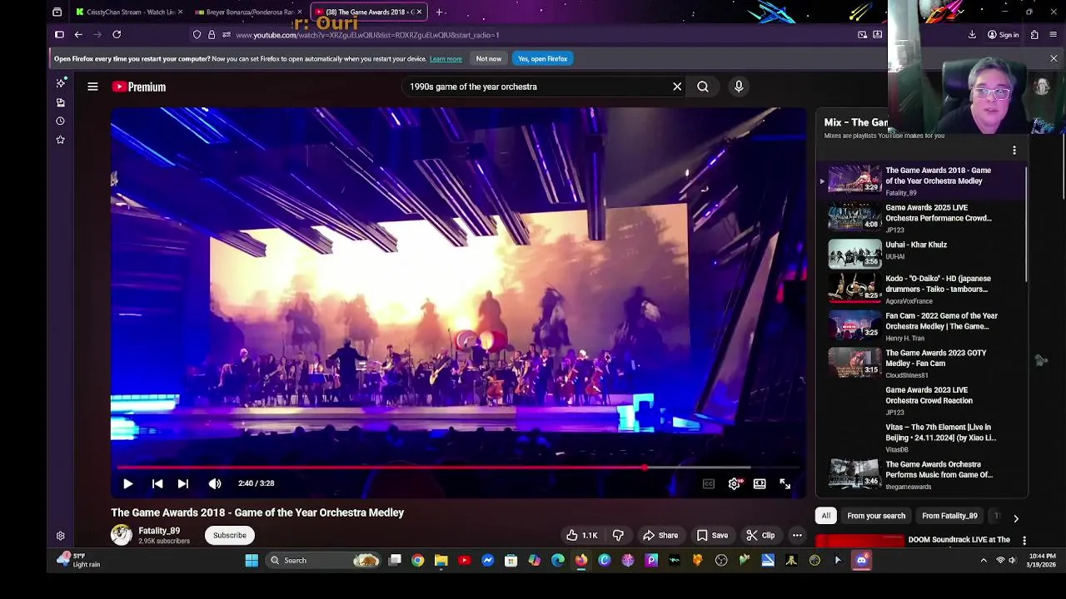Open options for DOOM Soundtrack LIVE video

click(1024, 541)
